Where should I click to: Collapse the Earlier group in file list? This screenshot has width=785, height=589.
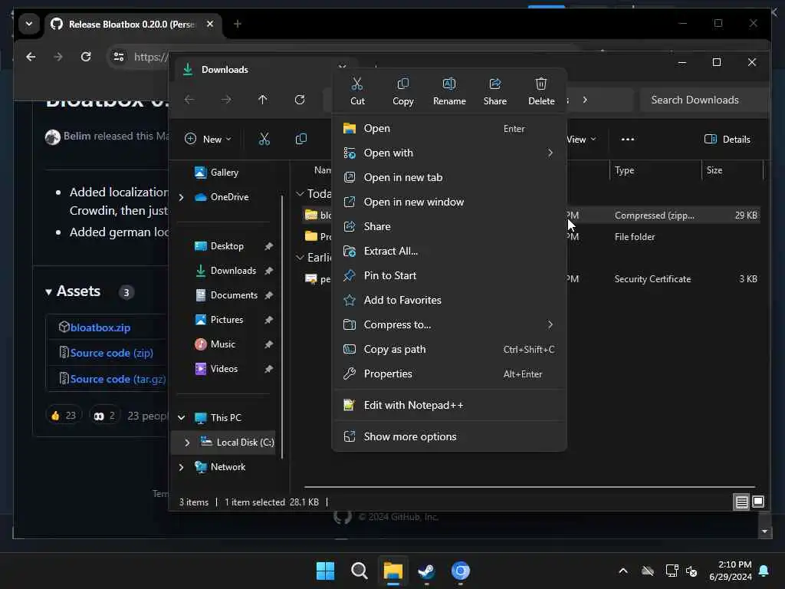tap(300, 258)
